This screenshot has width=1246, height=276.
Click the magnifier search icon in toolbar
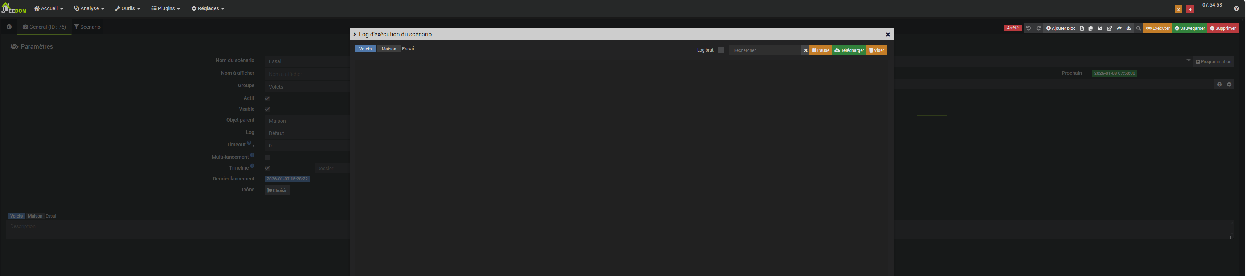click(1139, 28)
